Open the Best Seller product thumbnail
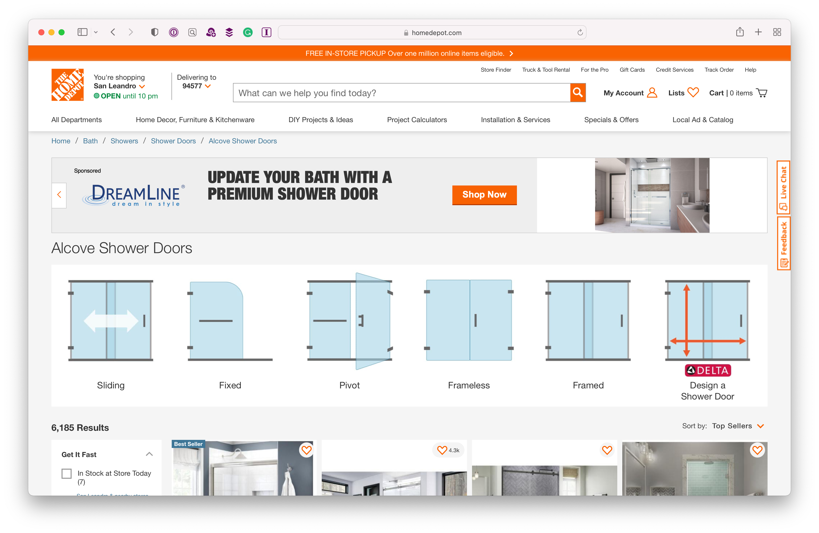 click(x=242, y=468)
